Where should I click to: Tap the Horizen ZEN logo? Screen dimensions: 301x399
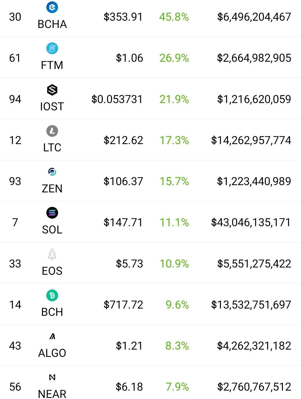(52, 172)
